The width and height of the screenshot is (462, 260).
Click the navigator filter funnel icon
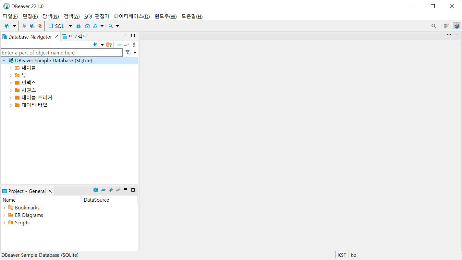point(128,53)
